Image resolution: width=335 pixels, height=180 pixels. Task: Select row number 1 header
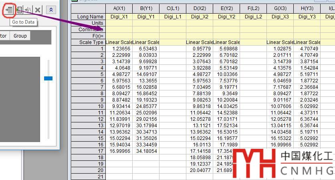(88, 49)
